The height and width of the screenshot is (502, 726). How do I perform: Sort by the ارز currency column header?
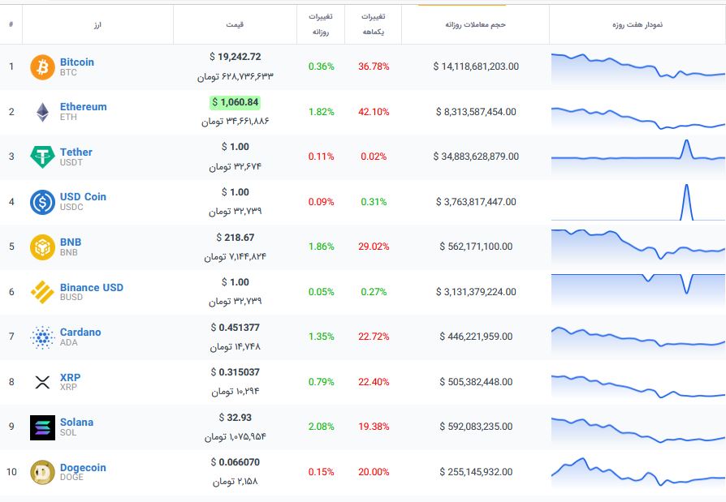[97, 24]
